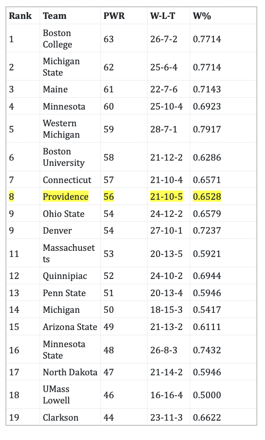Select the Boston University team cell
This screenshot has height=440, width=265.
pyautogui.click(x=63, y=157)
